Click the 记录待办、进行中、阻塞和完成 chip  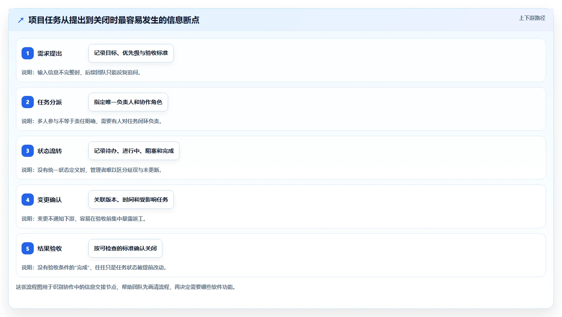[134, 151]
